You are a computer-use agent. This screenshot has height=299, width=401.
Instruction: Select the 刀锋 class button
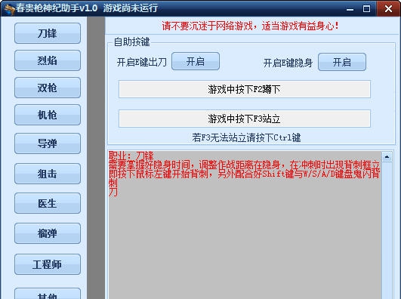[x=48, y=33]
